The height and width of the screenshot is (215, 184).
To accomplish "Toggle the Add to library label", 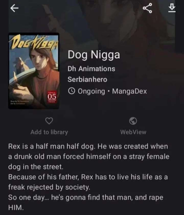I will (49, 132).
